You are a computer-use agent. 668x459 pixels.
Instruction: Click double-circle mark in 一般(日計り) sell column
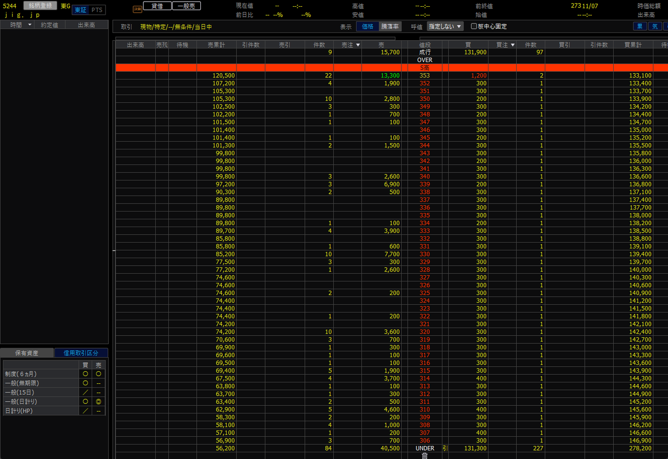(x=99, y=402)
